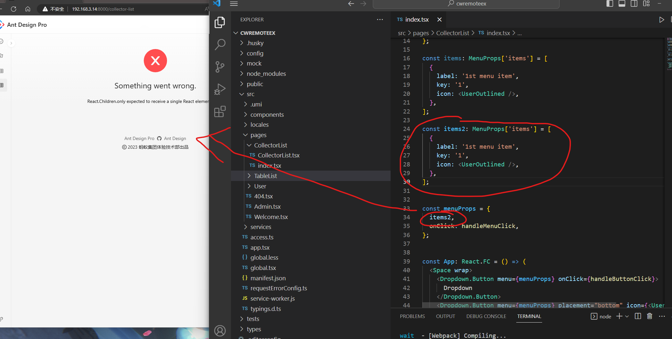Switch to the DEBUG CONSOLE tab
The image size is (672, 339).
[486, 316]
